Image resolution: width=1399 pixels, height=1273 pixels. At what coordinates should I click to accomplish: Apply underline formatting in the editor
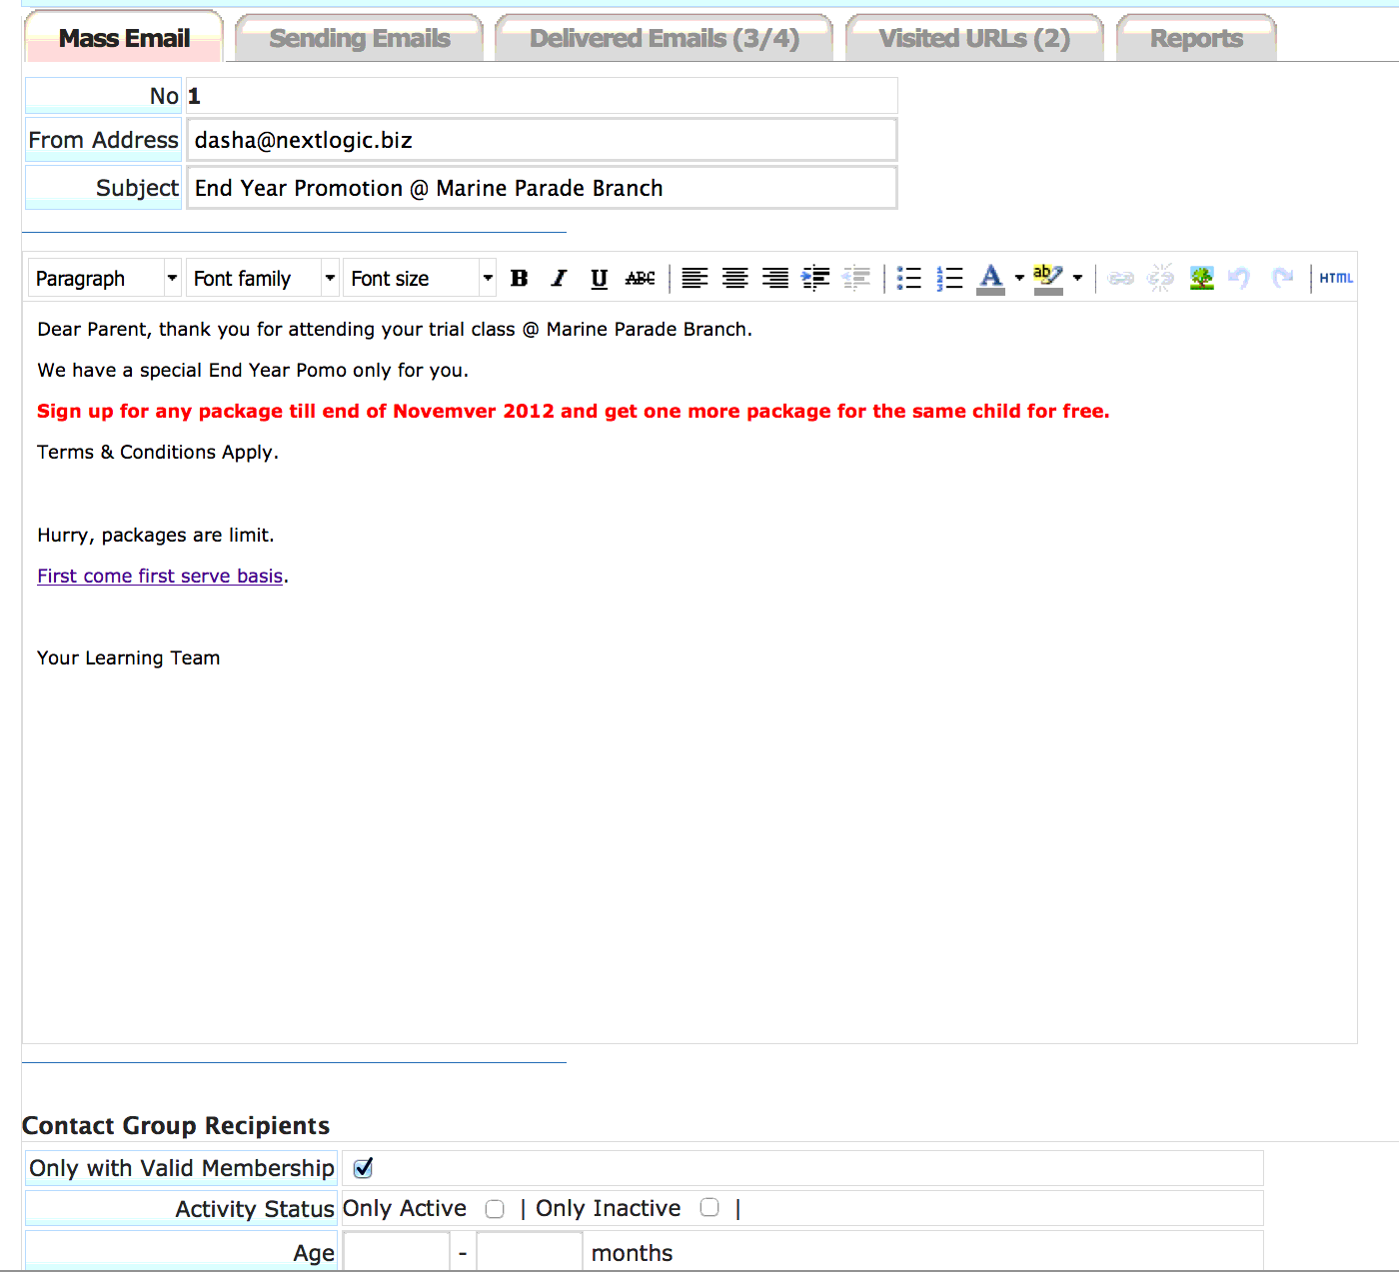pos(599,279)
